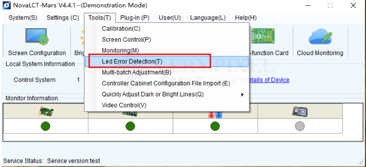Choose Calibration(C) from Tools menu
Image resolution: width=366 pixels, height=167 pixels.
click(166, 29)
